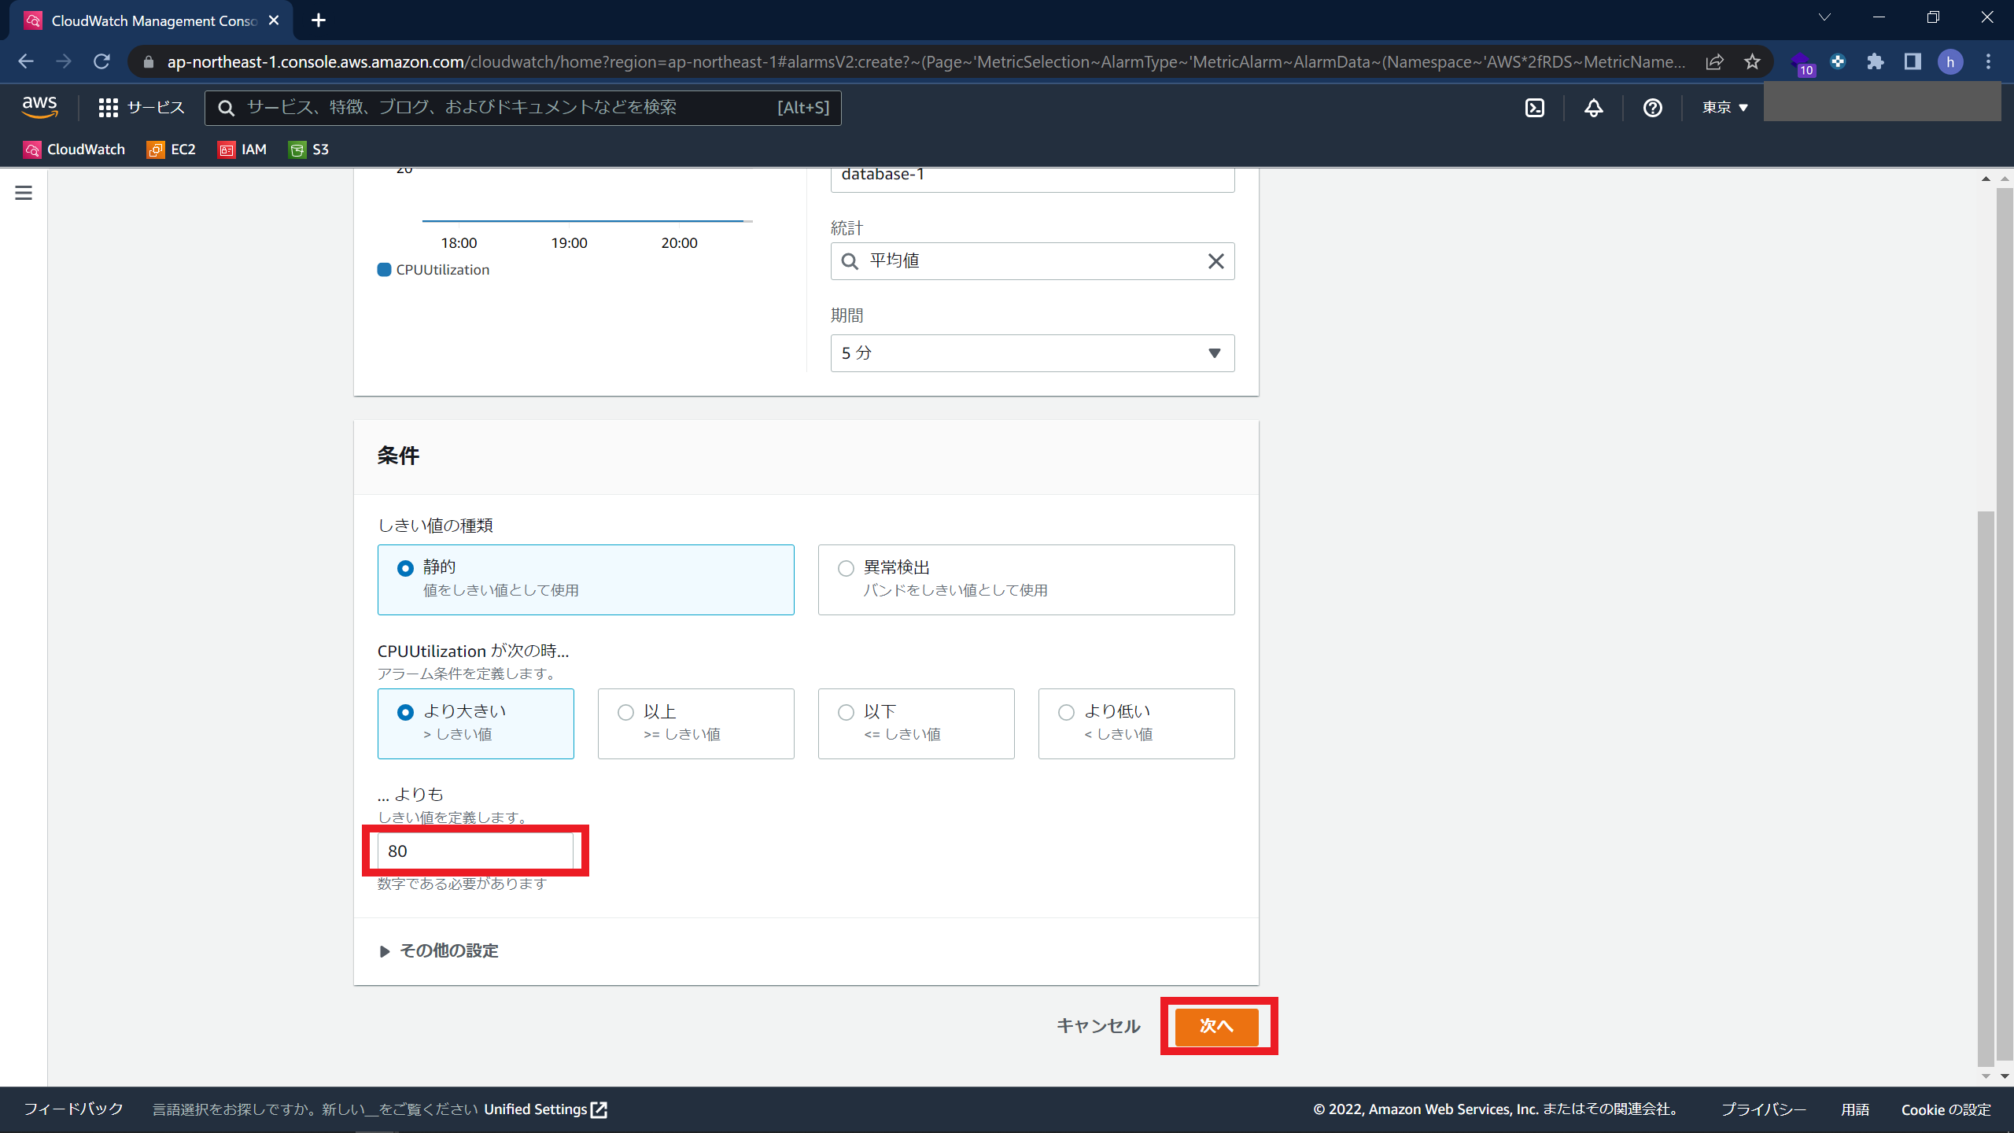The width and height of the screenshot is (2014, 1133).
Task: Open the blue cross extension icon
Action: coord(1838,61)
